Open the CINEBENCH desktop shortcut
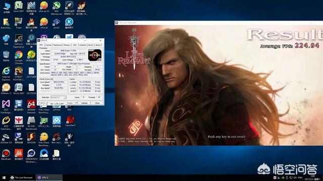Screen dimensions: 323x181 click(31, 156)
